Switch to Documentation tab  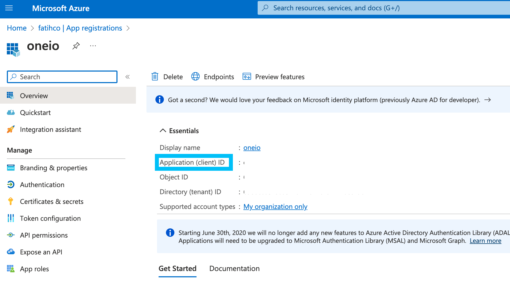(x=234, y=269)
